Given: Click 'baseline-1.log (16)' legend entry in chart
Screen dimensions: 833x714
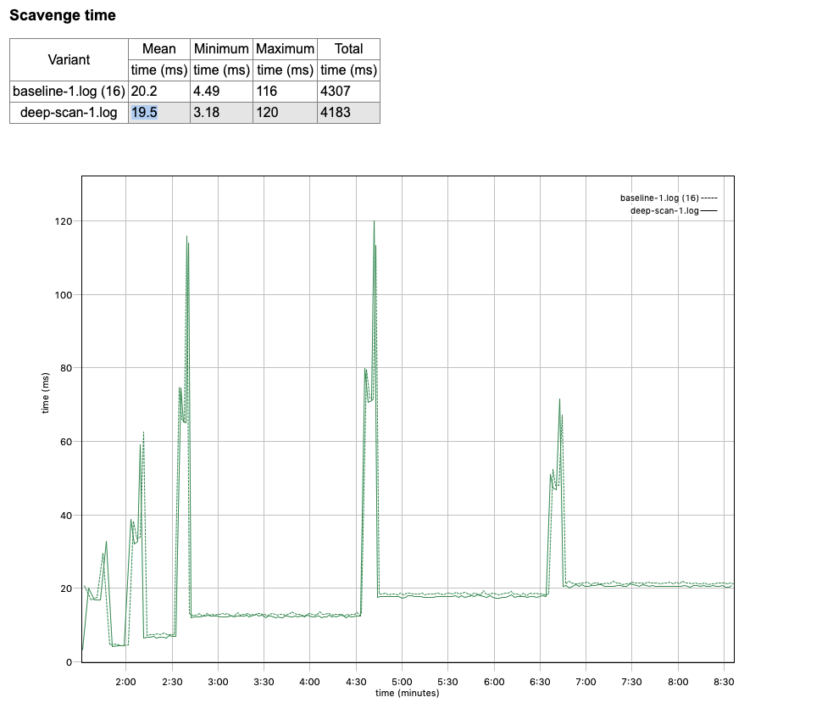Looking at the screenshot, I should point(669,198).
